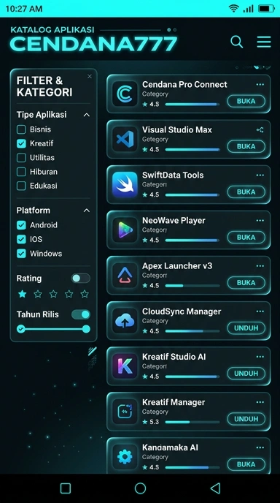Click UNDUH for Kreatif Manager
Viewport: 280px width, 503px height.
point(246,419)
